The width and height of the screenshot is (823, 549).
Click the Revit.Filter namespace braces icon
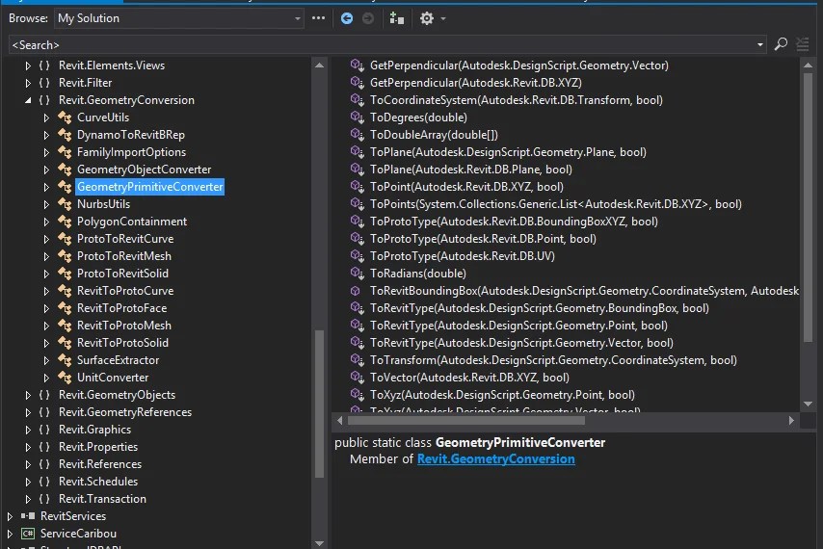pos(44,83)
